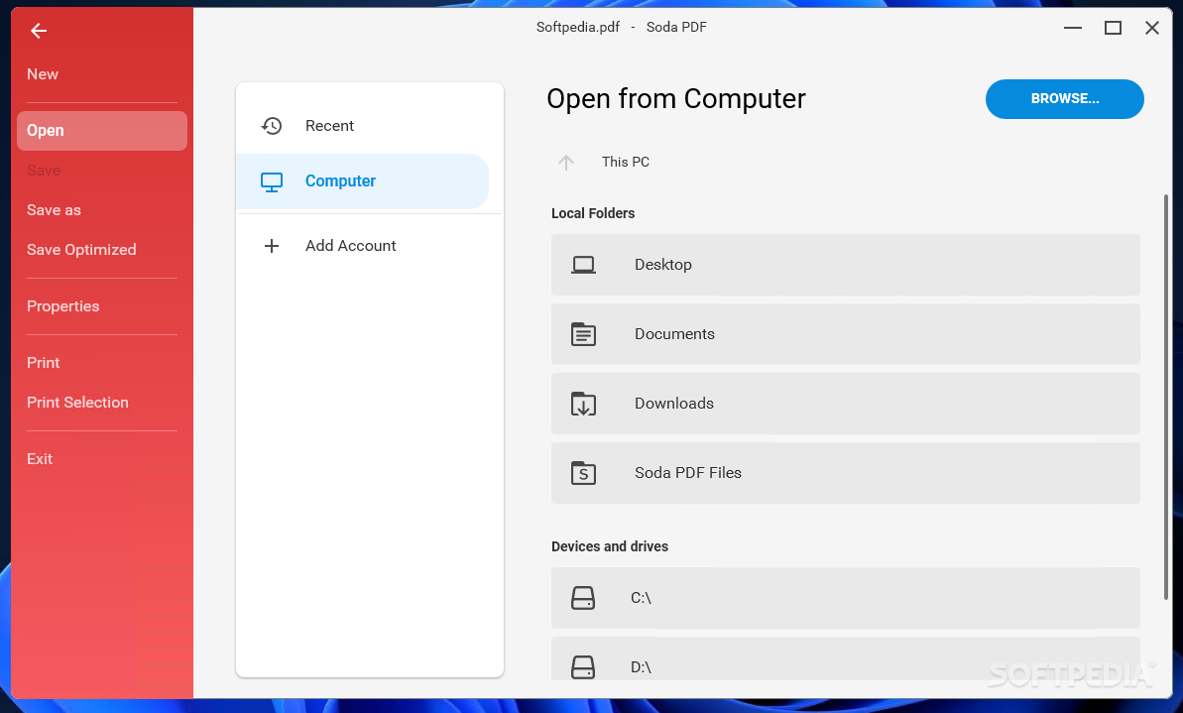This screenshot has width=1183, height=713.
Task: Choose Save as from the sidebar
Action: 54,210
